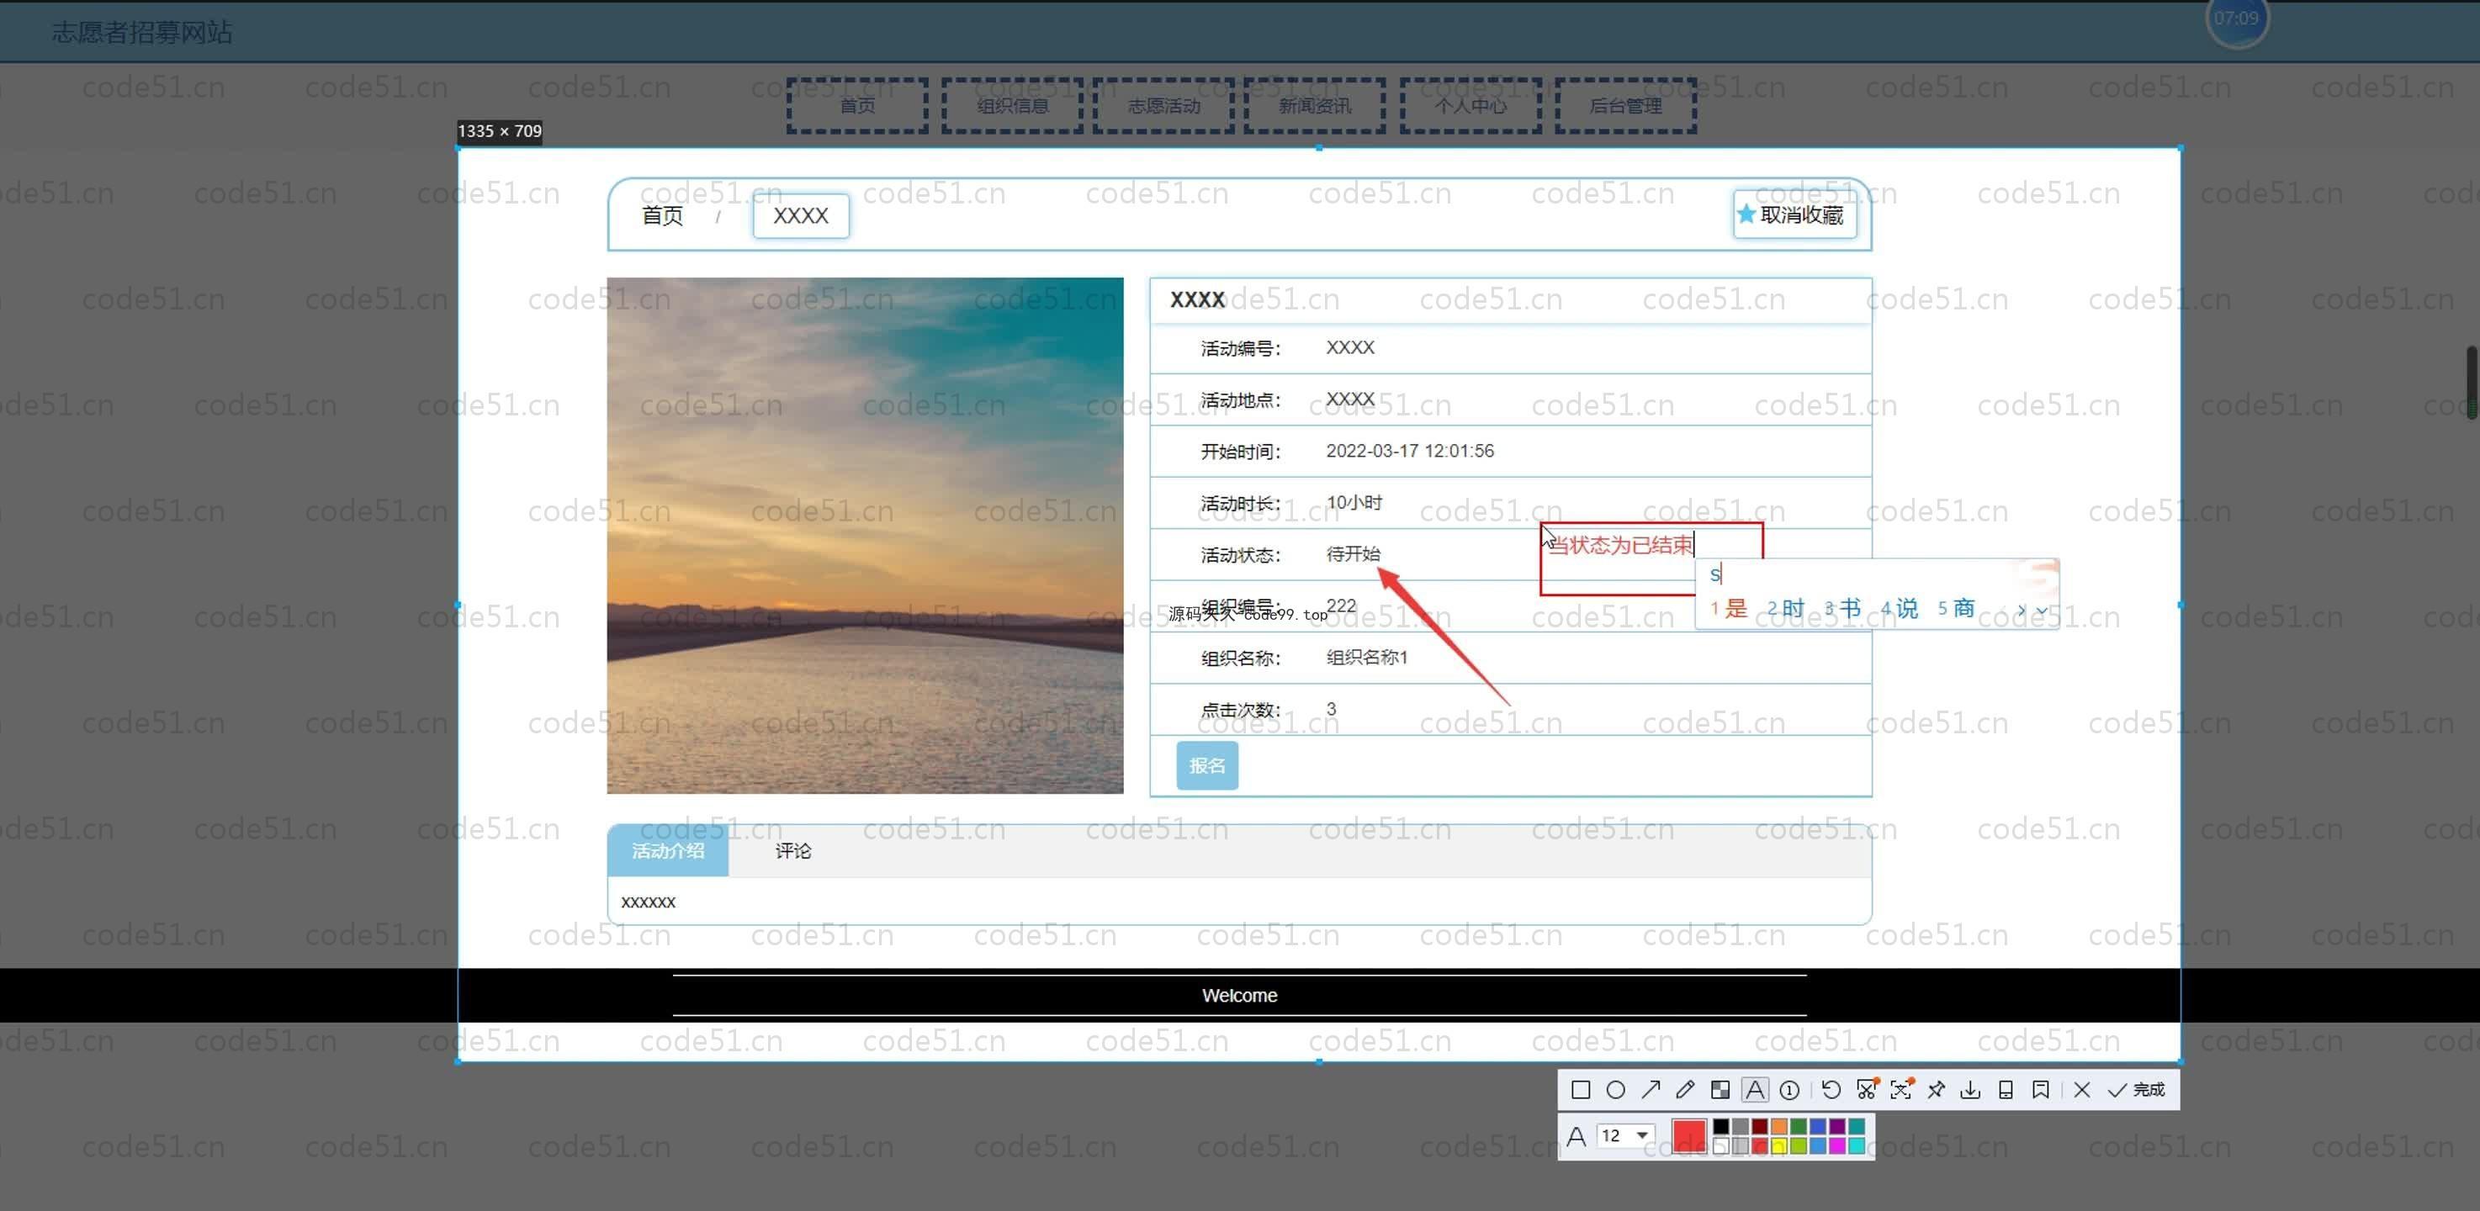2480x1211 pixels.
Task: Click inside the red annotation text box
Action: pos(1651,559)
